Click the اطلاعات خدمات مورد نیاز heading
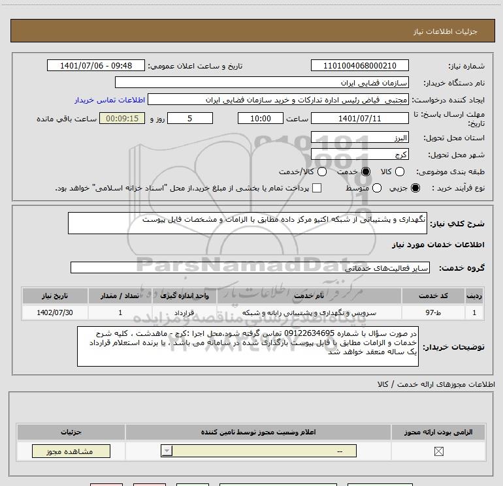Screen dimensions: 503x486 pyautogui.click(x=438, y=245)
